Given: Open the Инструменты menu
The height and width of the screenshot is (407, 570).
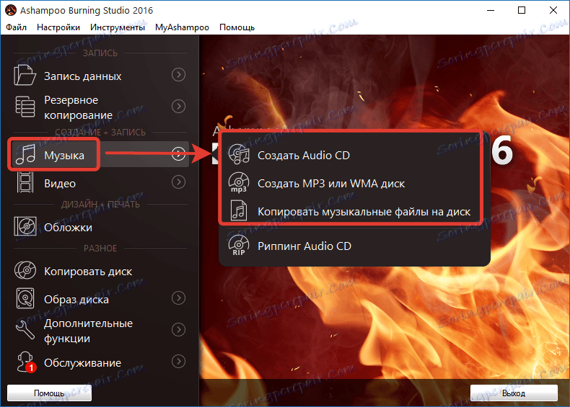Looking at the screenshot, I should pos(118,27).
